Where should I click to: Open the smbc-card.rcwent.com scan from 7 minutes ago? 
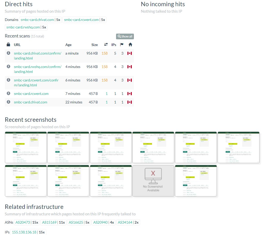tap(31, 94)
